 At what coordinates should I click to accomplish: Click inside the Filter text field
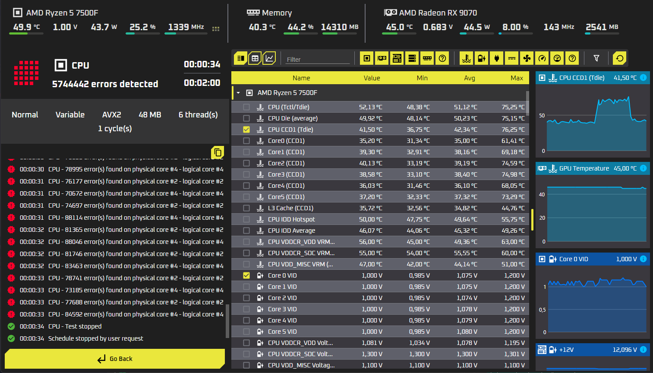point(318,59)
